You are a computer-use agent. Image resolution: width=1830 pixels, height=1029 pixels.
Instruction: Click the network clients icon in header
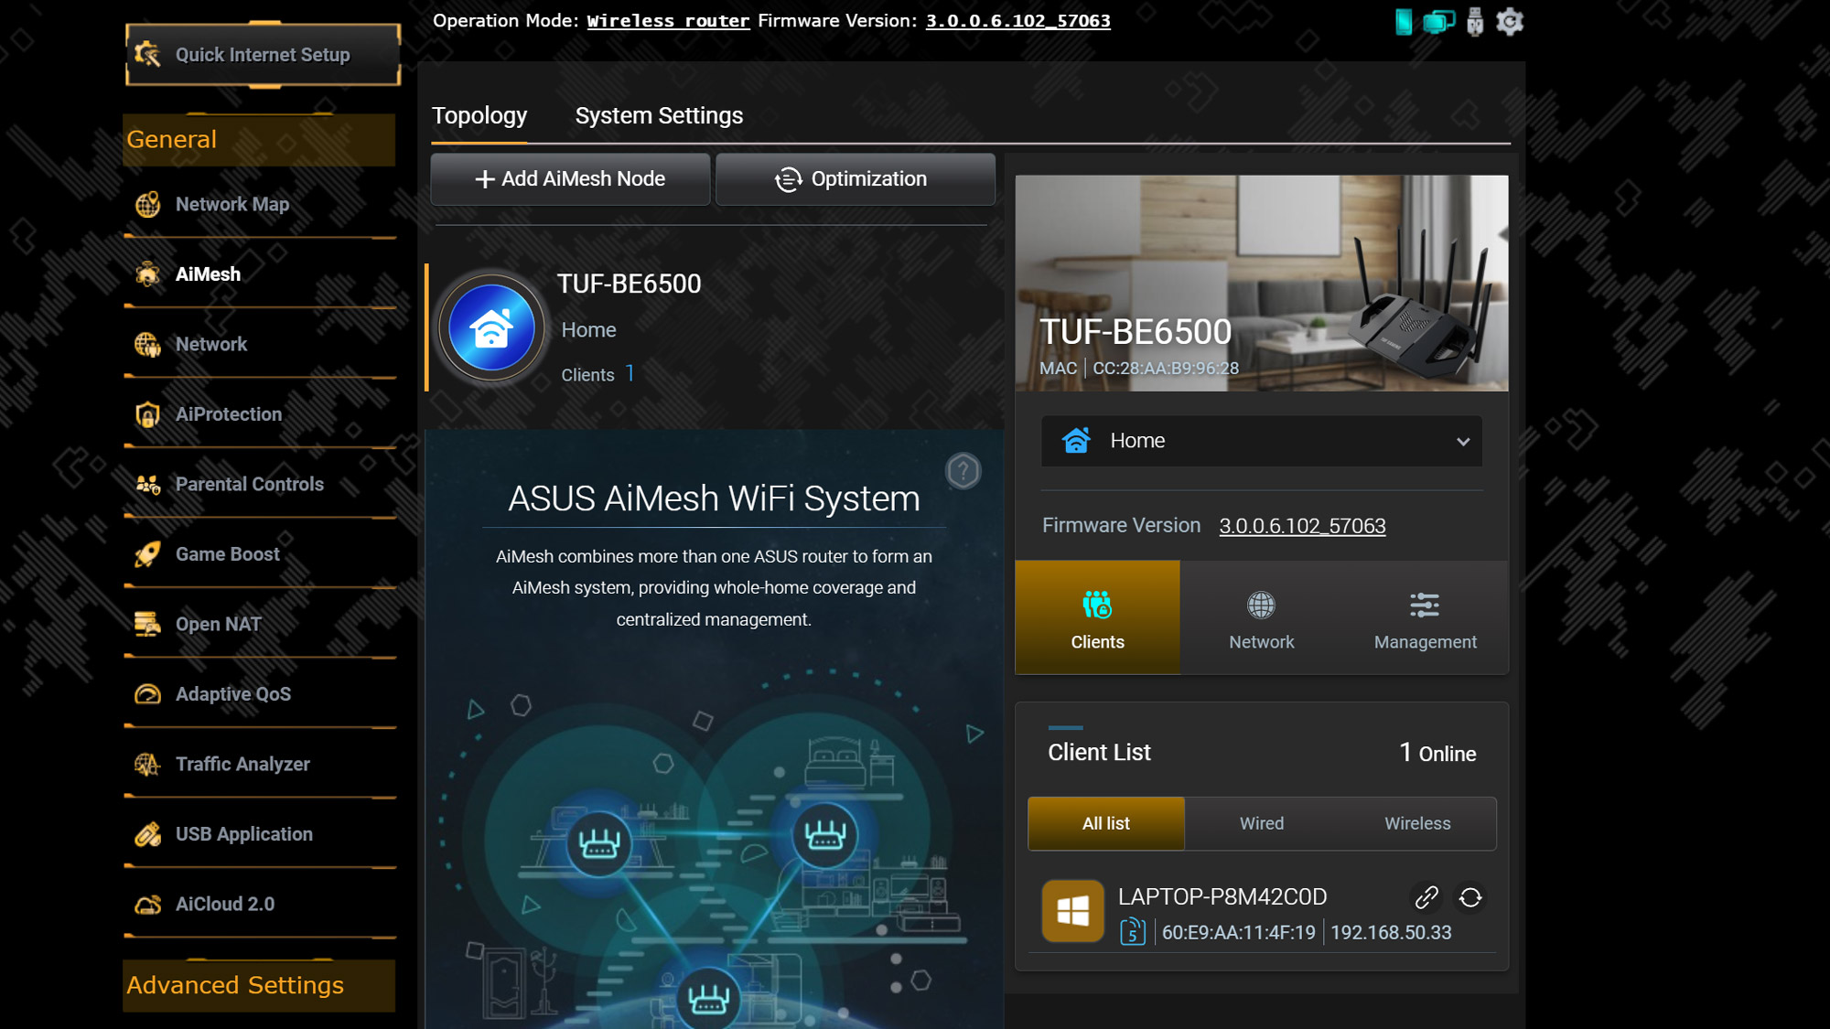coord(1437,21)
